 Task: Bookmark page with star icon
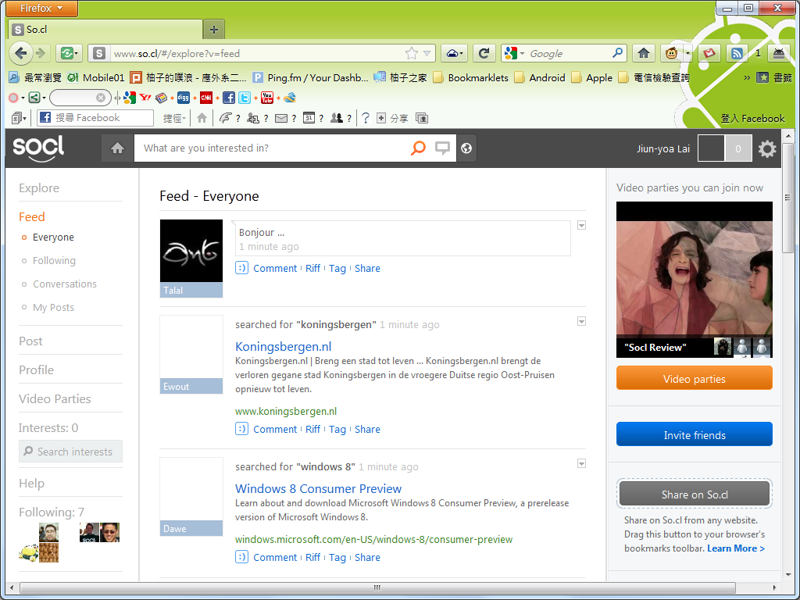[x=411, y=53]
